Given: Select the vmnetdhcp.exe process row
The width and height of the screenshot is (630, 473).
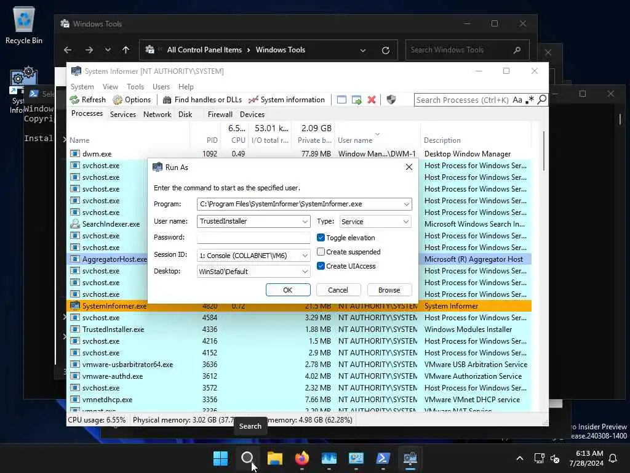Looking at the screenshot, I should (299, 400).
